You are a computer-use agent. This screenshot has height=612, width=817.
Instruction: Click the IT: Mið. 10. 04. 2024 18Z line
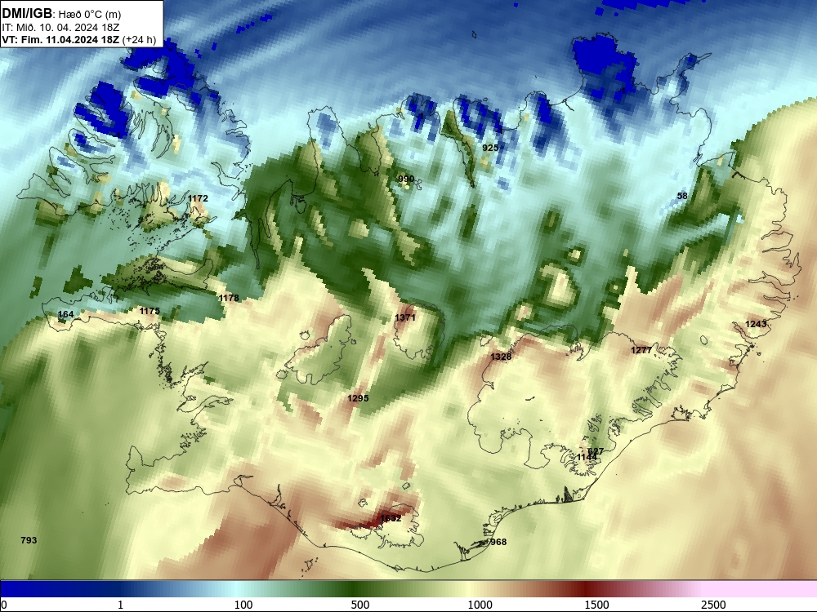[61, 28]
